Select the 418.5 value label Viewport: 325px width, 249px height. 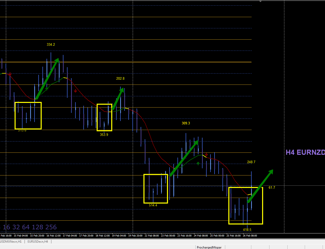pos(247,230)
